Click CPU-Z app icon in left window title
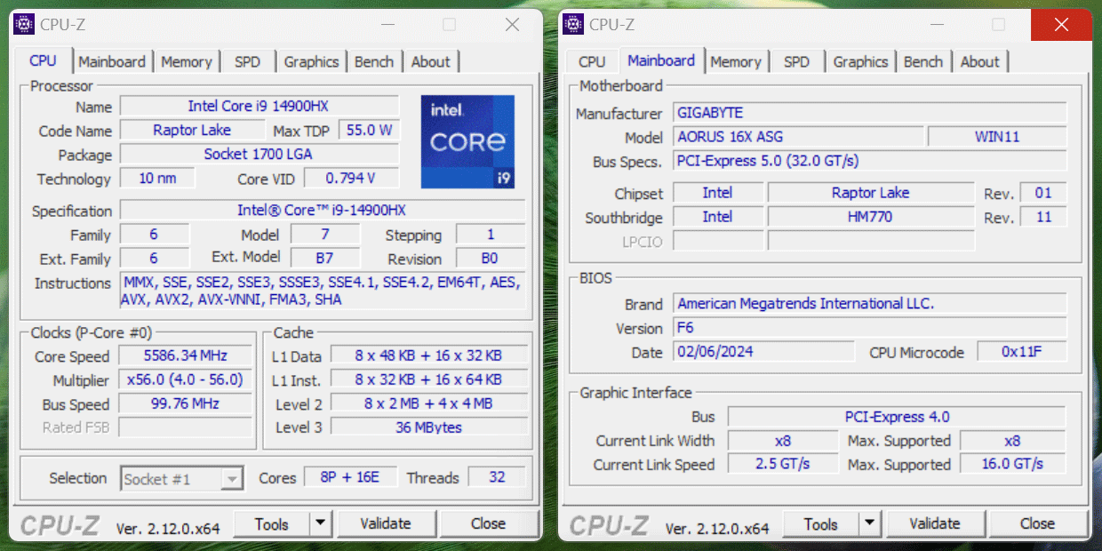1102x551 pixels. (x=25, y=24)
